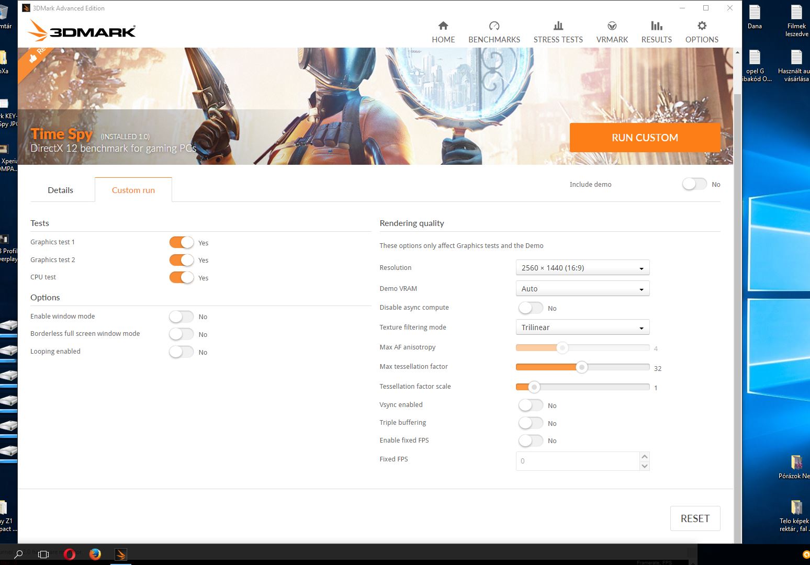
Task: Go to the HOME section
Action: tap(443, 32)
